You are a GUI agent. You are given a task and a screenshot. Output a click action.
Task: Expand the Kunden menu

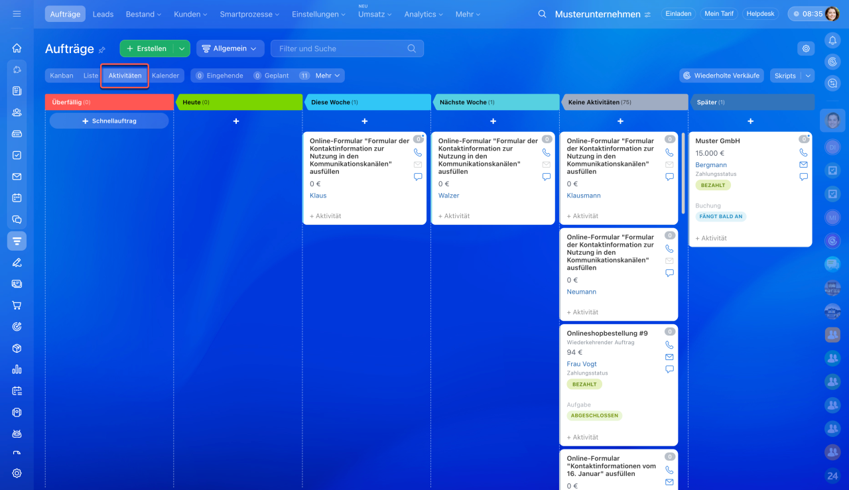190,14
